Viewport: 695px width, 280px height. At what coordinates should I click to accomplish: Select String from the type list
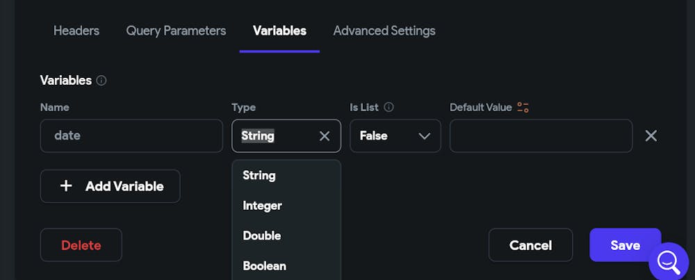[259, 175]
